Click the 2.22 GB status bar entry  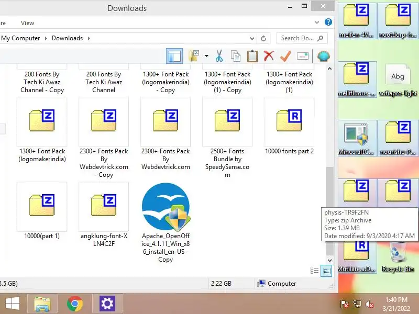pos(221,284)
